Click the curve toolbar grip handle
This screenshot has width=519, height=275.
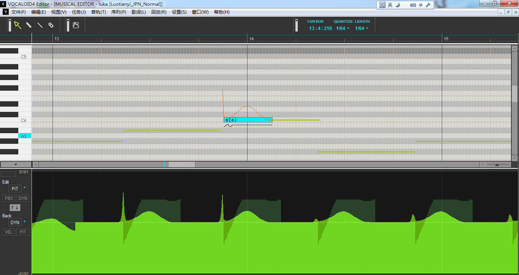click(68, 25)
